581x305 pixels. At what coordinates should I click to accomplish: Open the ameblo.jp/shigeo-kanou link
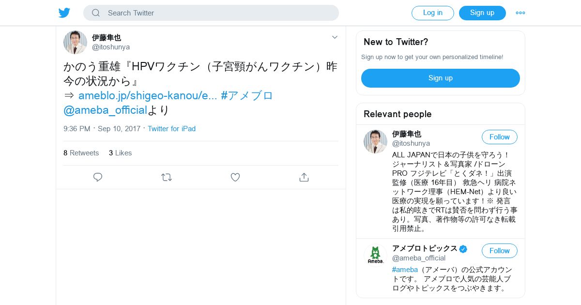click(x=148, y=95)
